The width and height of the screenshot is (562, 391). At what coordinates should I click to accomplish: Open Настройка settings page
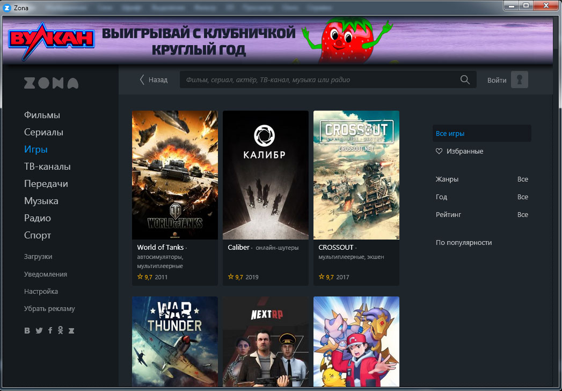click(x=41, y=291)
